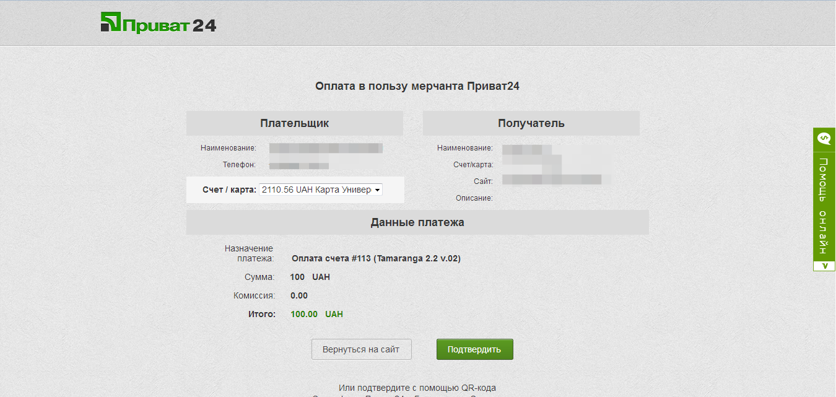Click the Итого label
Image resolution: width=836 pixels, height=397 pixels.
pyautogui.click(x=261, y=314)
